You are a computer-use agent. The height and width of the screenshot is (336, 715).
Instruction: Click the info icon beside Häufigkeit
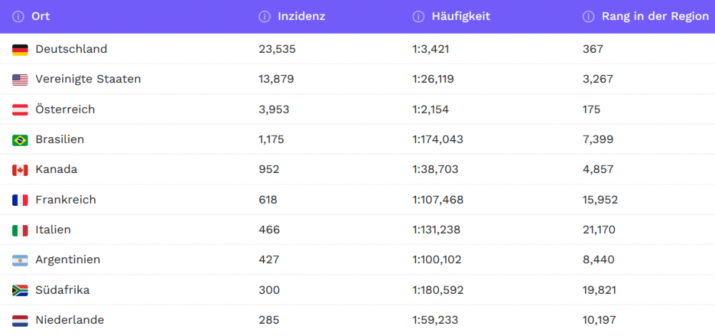(418, 17)
